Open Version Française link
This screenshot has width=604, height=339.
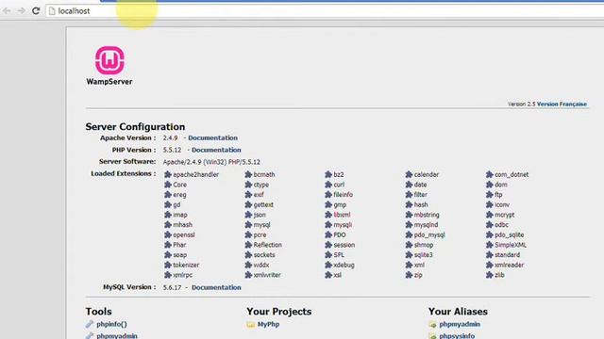click(562, 105)
